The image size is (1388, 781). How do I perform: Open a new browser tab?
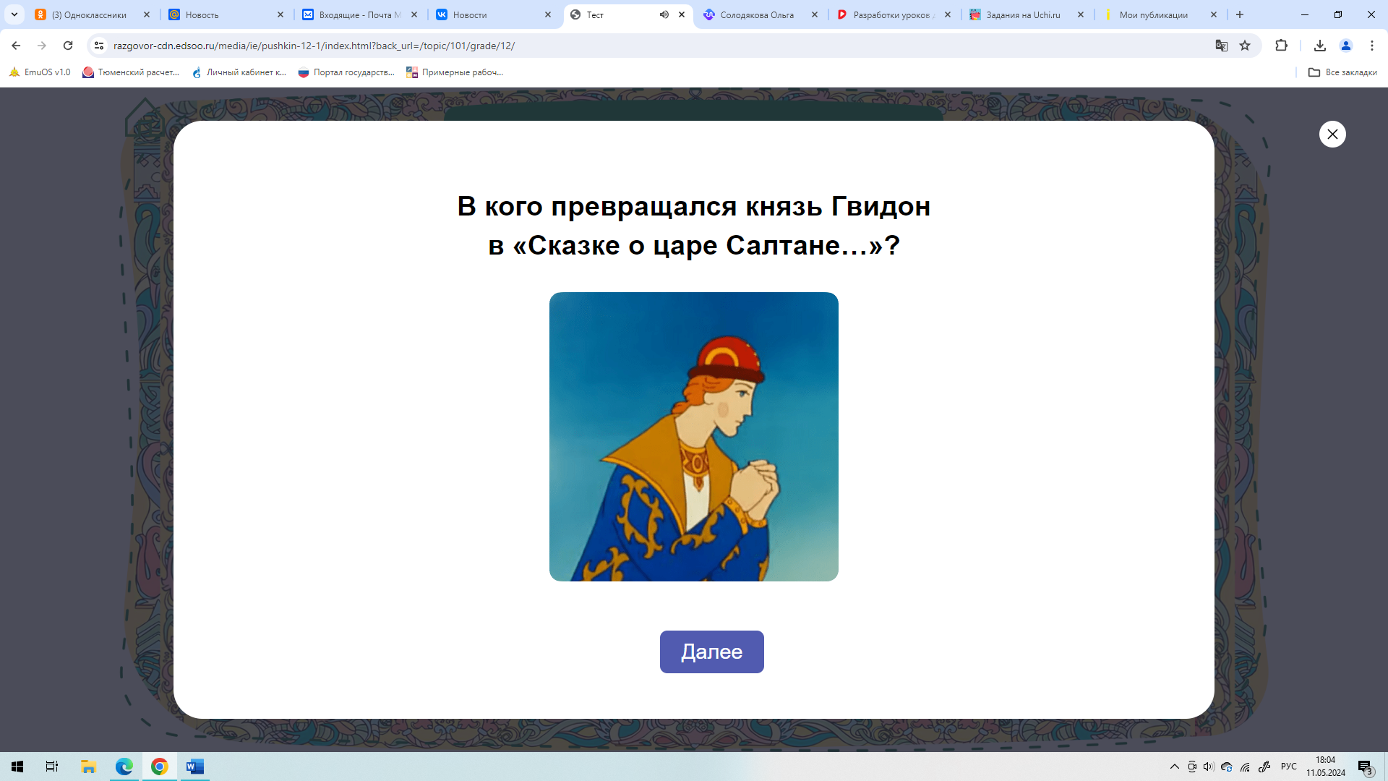(x=1240, y=14)
